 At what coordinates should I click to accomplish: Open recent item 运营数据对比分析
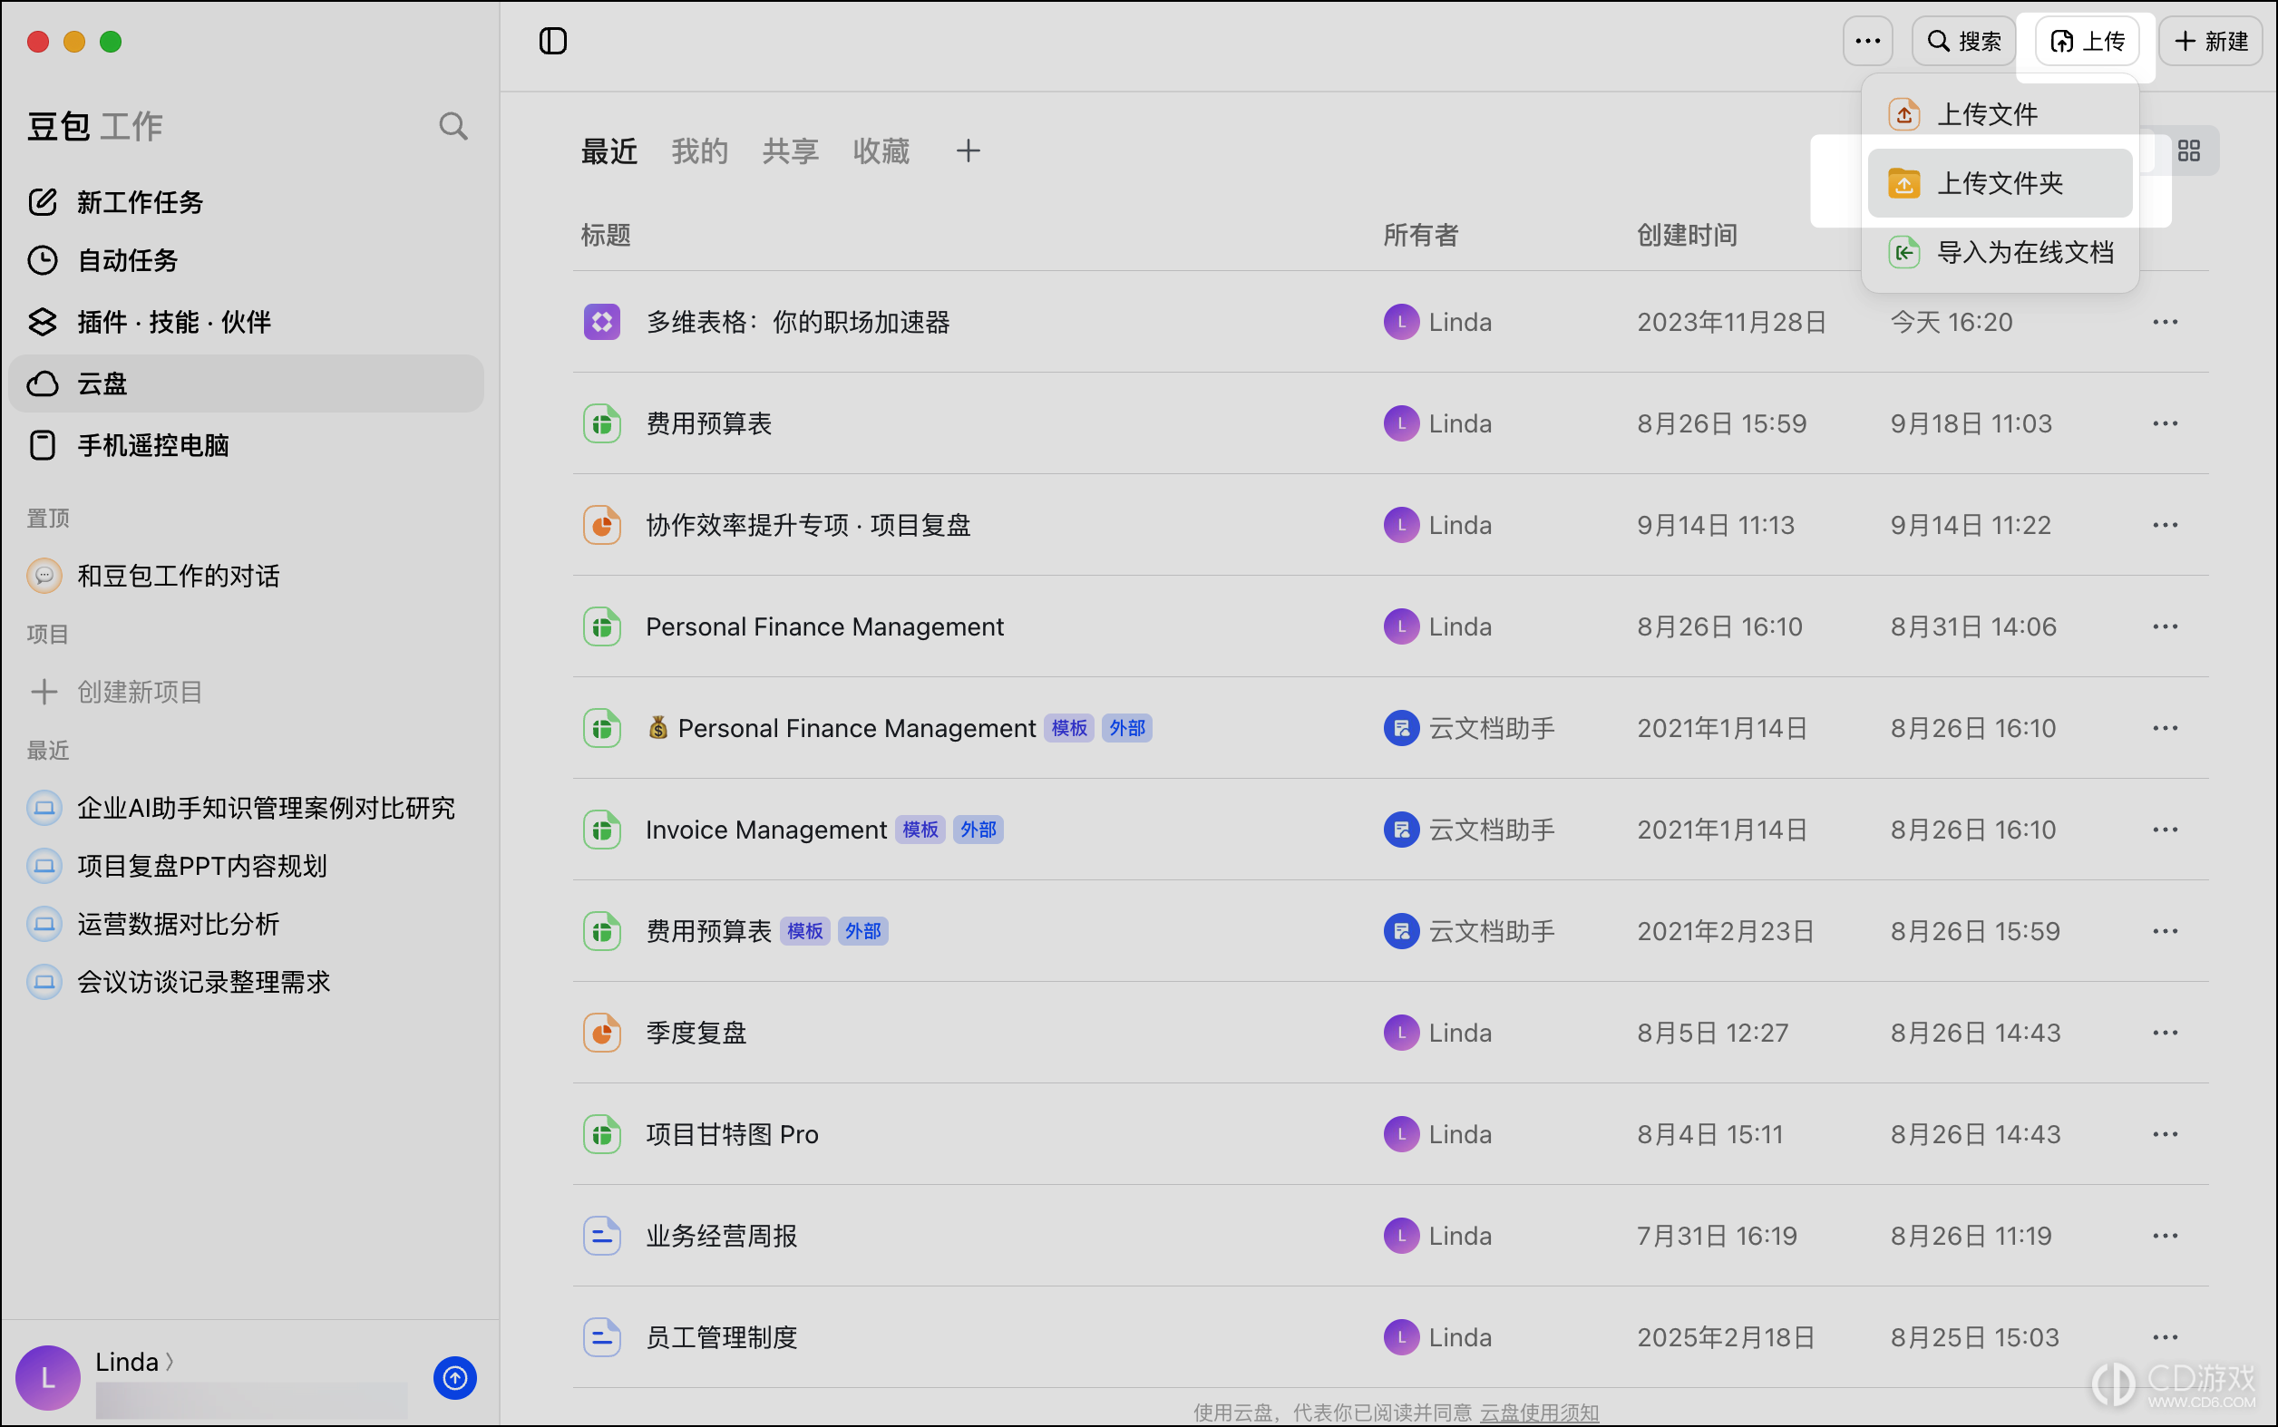click(x=246, y=923)
